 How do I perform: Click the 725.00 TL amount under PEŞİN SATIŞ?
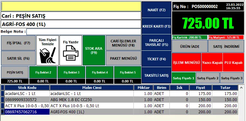(15, 81)
